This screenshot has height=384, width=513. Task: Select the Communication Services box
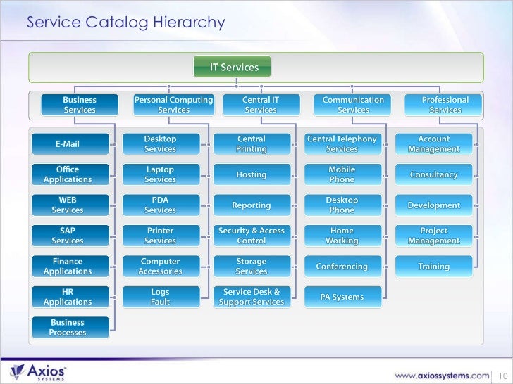(352, 105)
